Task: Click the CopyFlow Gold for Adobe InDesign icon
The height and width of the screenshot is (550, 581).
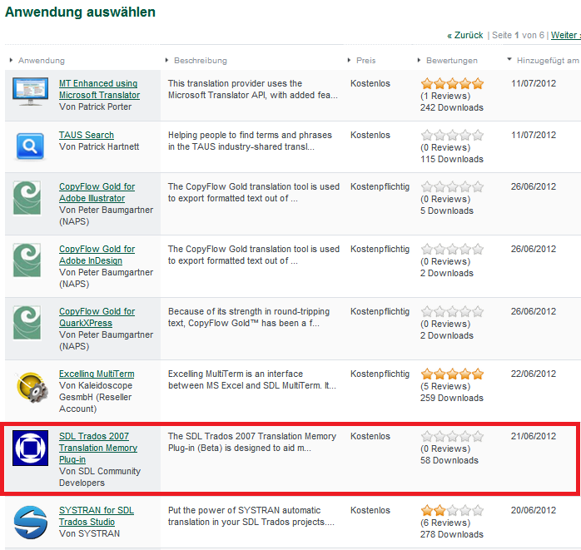Action: [x=27, y=260]
